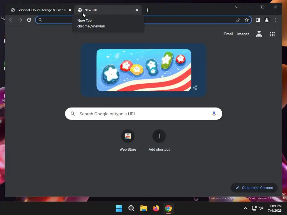Click the magnifier icon in the Google search box

coord(73,114)
